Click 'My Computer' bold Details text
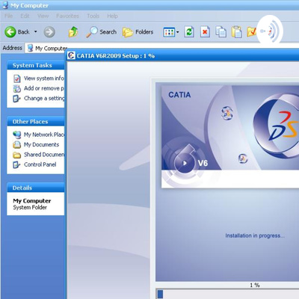 pyautogui.click(x=32, y=200)
